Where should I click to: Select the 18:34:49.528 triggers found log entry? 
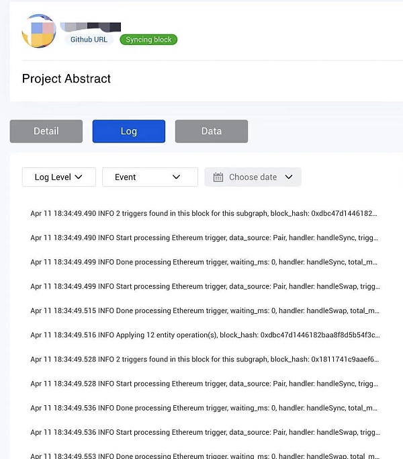tap(204, 359)
